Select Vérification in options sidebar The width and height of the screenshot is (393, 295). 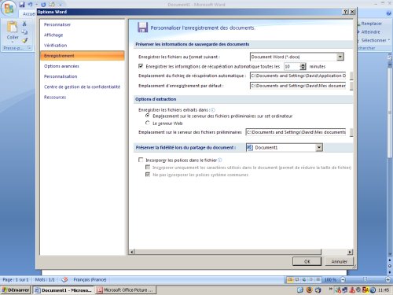[x=83, y=46]
